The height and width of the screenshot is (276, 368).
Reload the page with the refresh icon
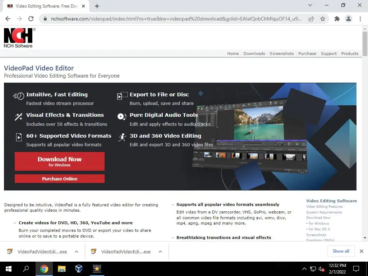pos(31,19)
